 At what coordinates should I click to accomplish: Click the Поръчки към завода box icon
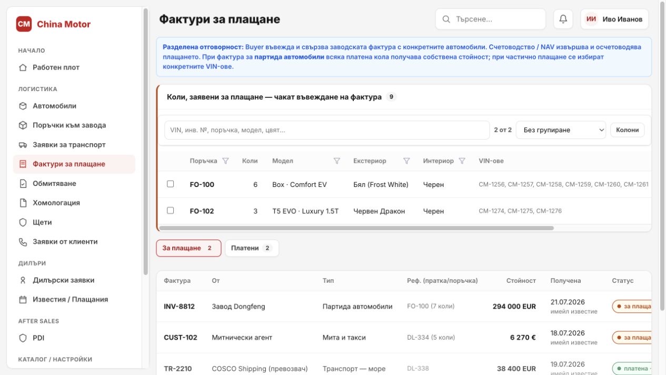coord(23,125)
